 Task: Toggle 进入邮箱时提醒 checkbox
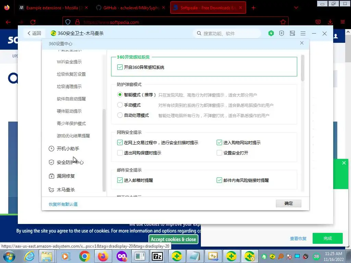coord(120,180)
